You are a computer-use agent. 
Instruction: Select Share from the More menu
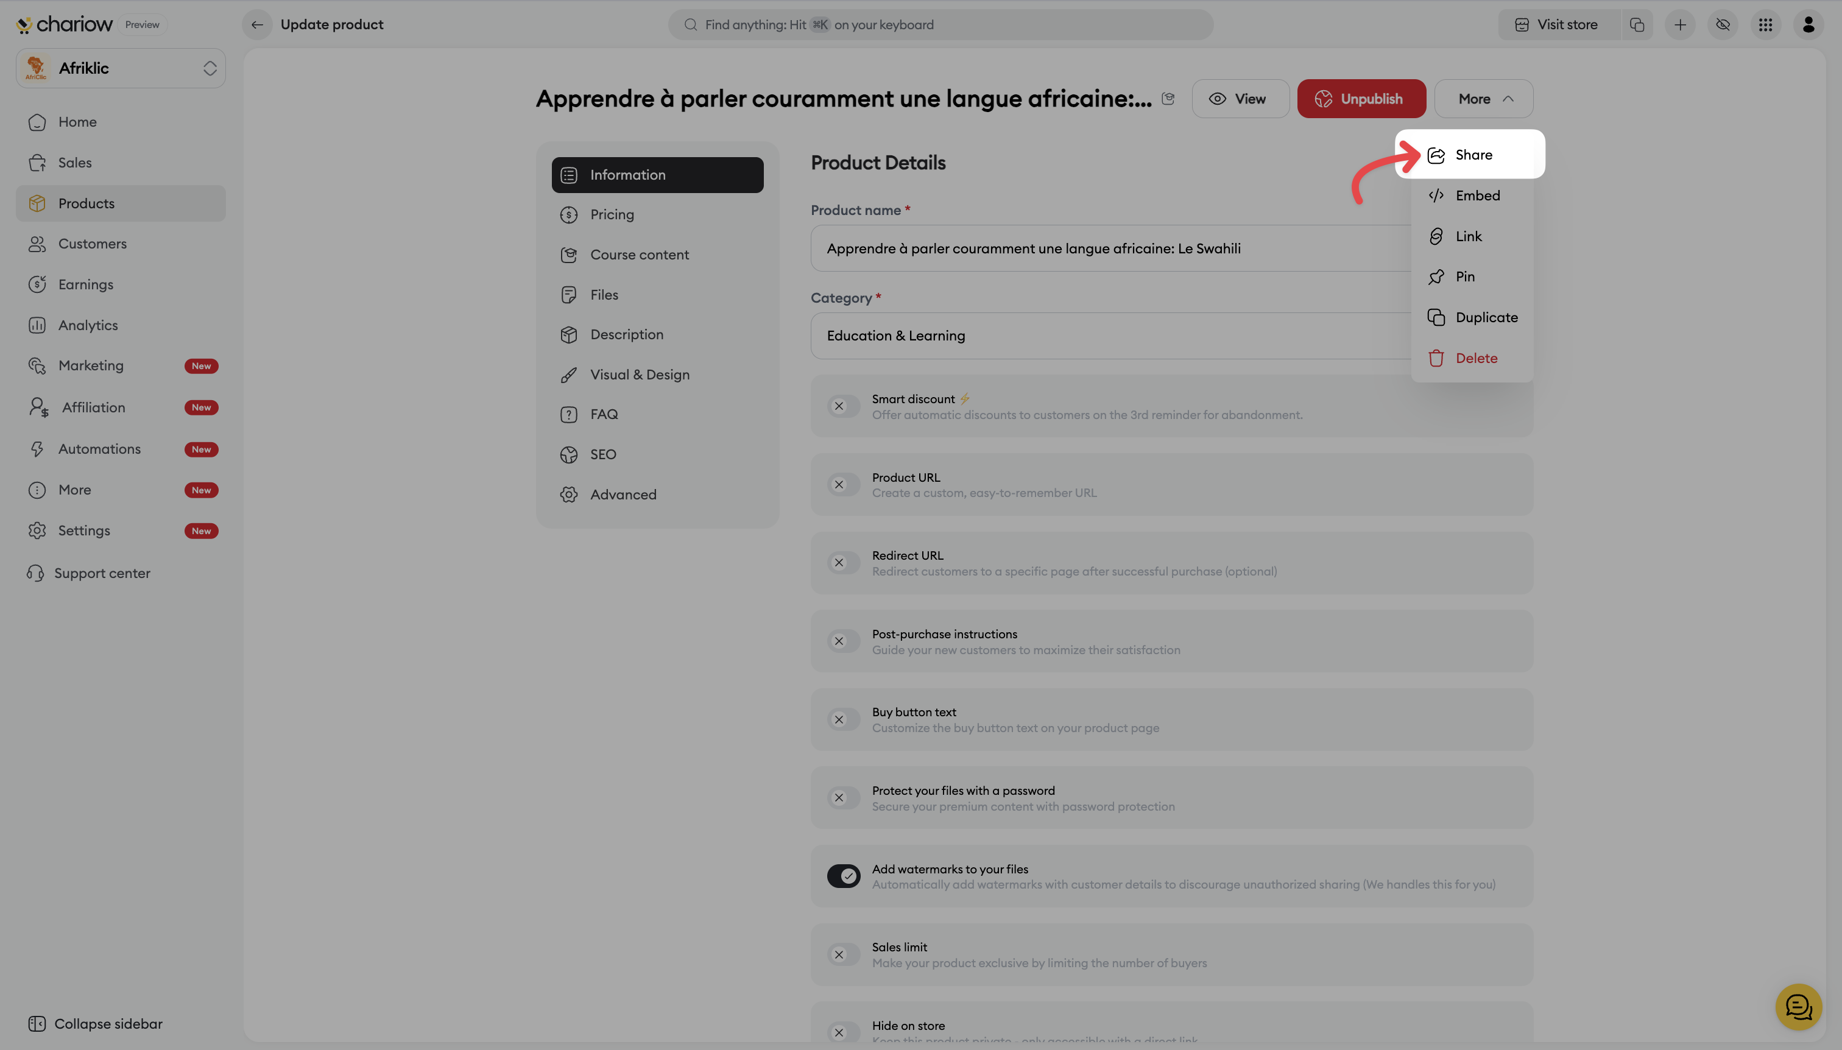tap(1472, 154)
